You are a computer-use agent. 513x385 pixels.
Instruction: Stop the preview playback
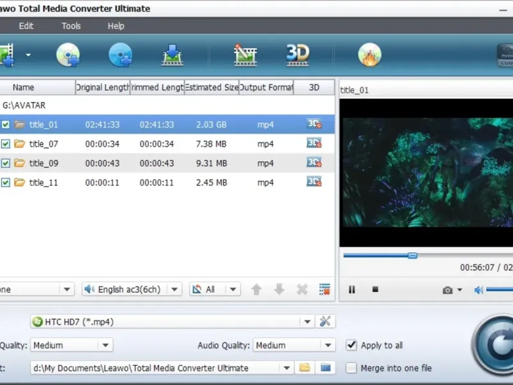[x=375, y=289]
